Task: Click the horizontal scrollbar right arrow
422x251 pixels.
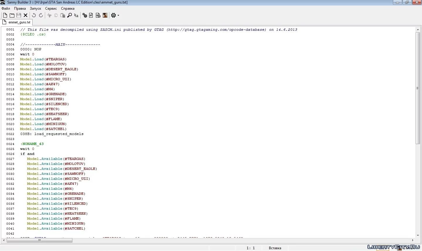Action: (413, 240)
